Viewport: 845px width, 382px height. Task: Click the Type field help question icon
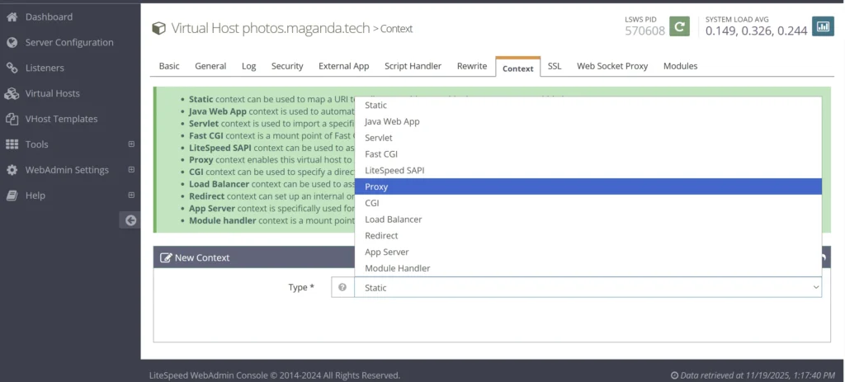pos(342,287)
